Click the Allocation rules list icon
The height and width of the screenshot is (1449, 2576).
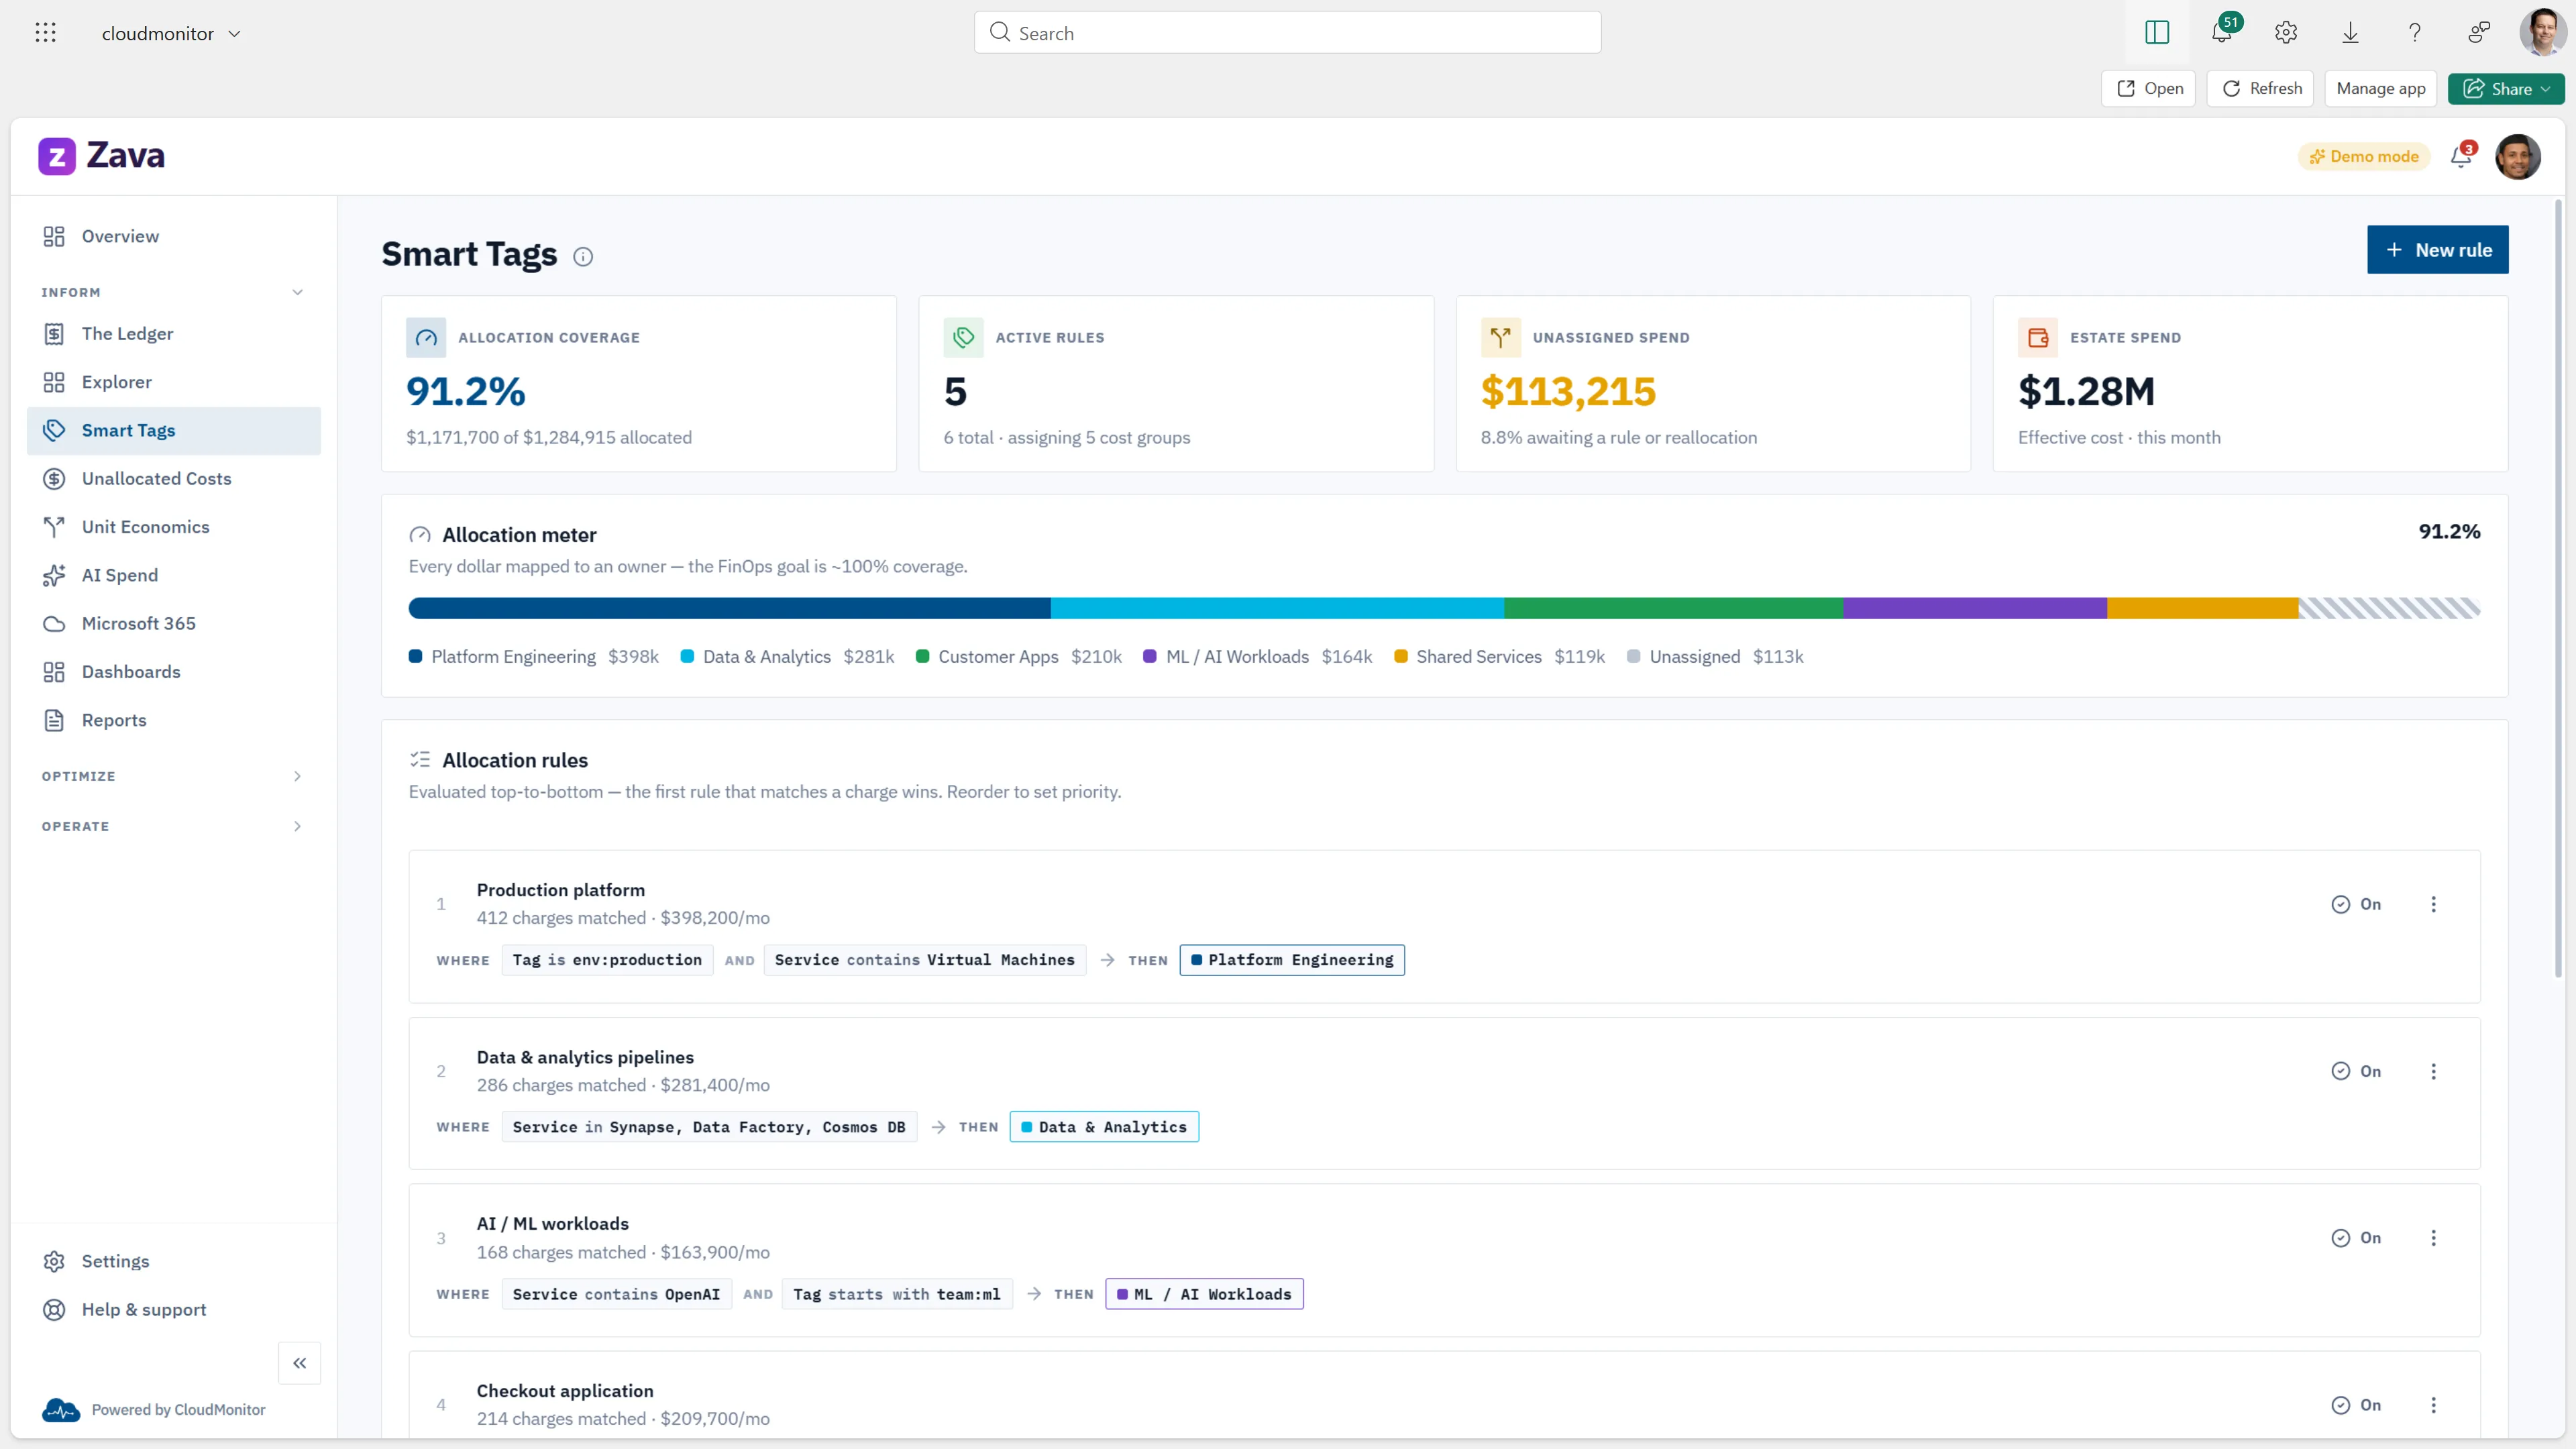tap(420, 760)
